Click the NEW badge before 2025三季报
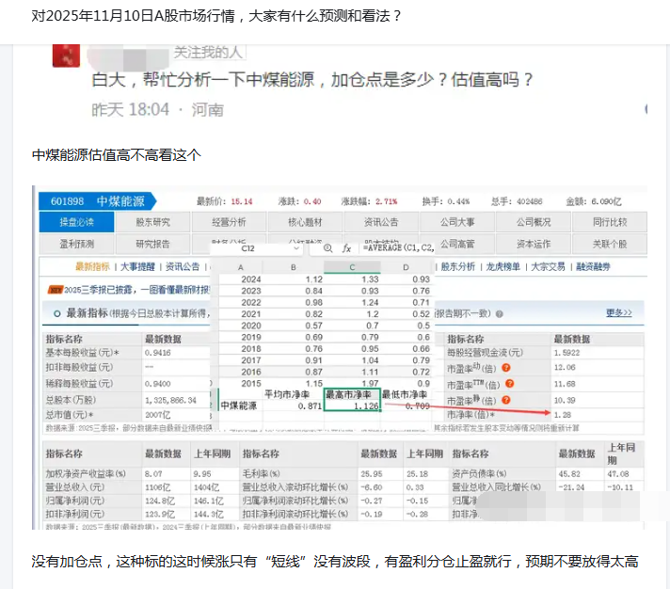Screen dimensions: 670x589 tap(56, 290)
